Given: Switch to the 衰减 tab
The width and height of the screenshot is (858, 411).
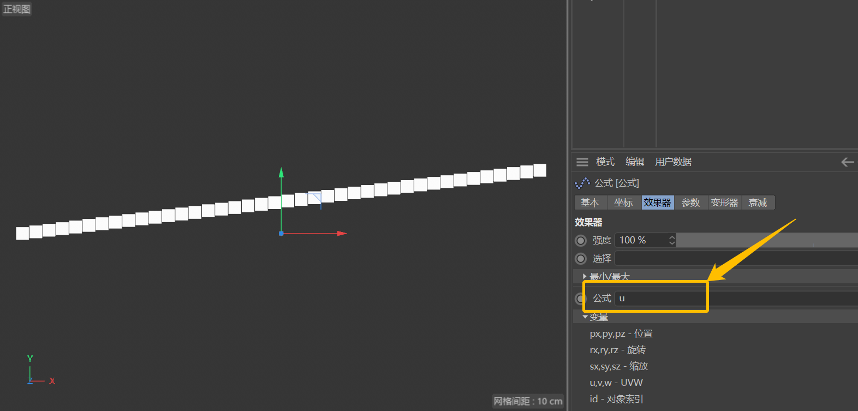Looking at the screenshot, I should click(x=758, y=203).
